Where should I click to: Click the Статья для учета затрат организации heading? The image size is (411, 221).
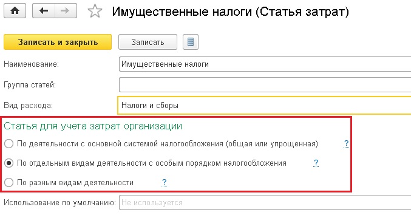tap(93, 126)
